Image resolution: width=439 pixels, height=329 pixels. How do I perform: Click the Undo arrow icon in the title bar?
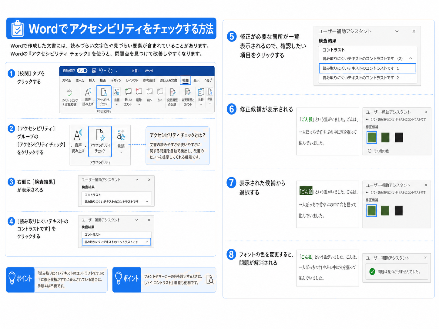tap(101, 71)
